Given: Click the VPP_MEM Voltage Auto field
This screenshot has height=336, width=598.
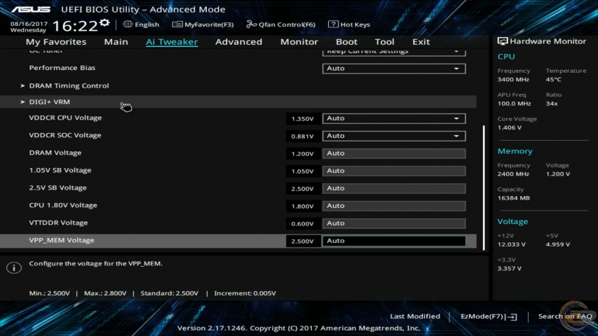Looking at the screenshot, I should [x=394, y=241].
